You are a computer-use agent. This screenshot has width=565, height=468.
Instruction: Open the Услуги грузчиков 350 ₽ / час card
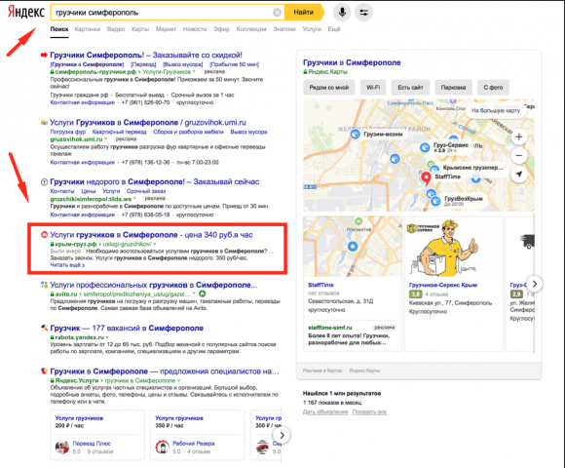(198, 435)
